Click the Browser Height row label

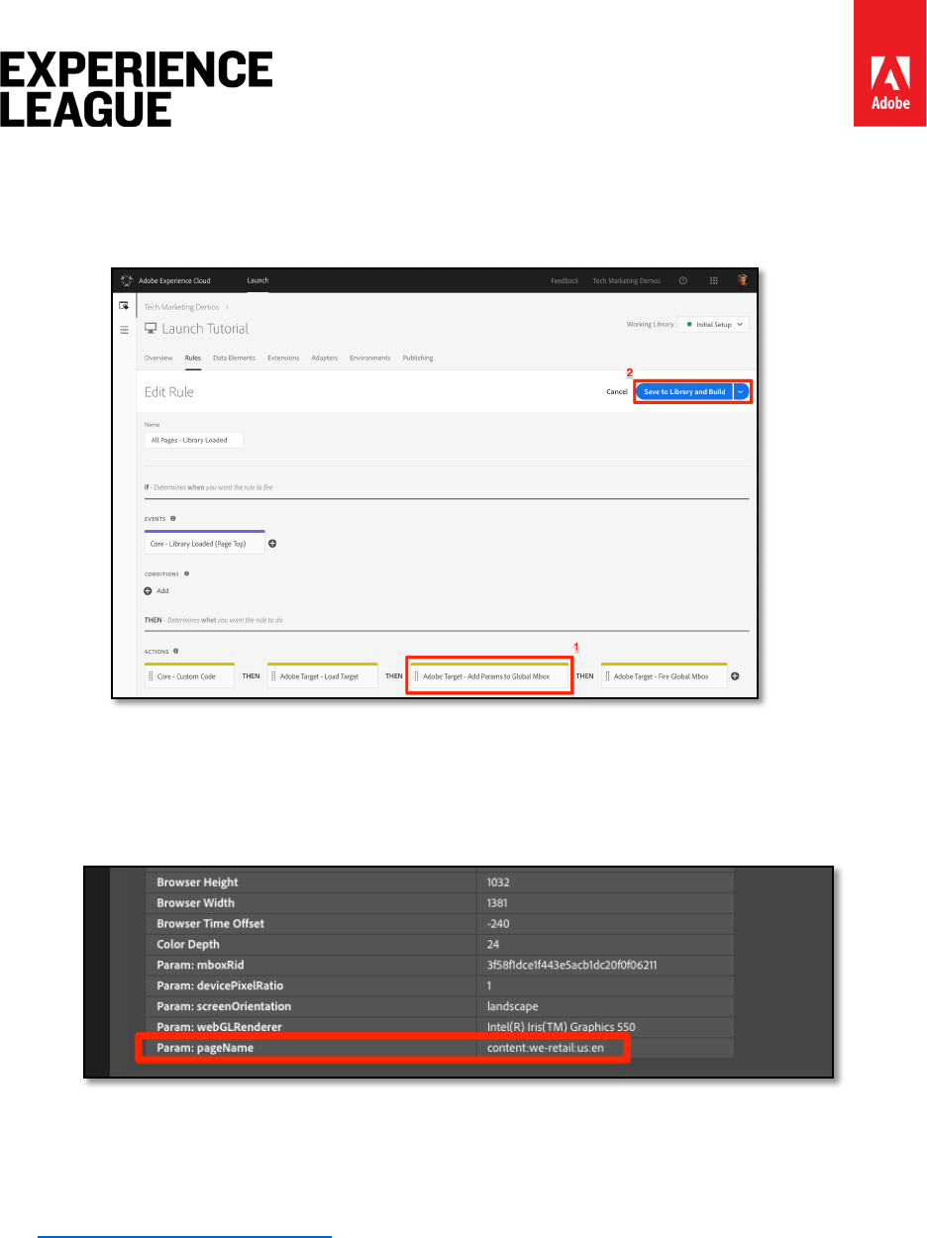[198, 882]
